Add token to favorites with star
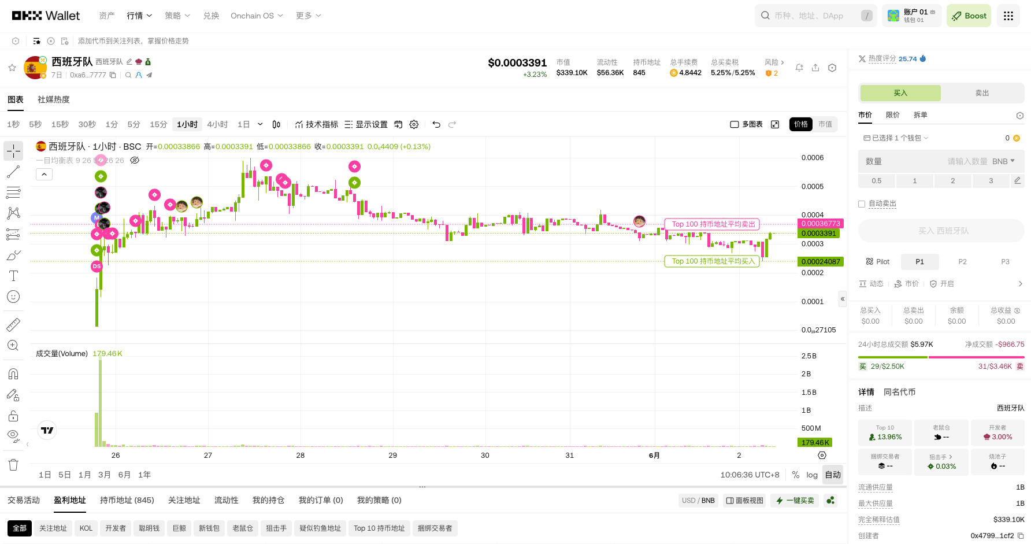Image resolution: width=1031 pixels, height=544 pixels. pyautogui.click(x=12, y=68)
